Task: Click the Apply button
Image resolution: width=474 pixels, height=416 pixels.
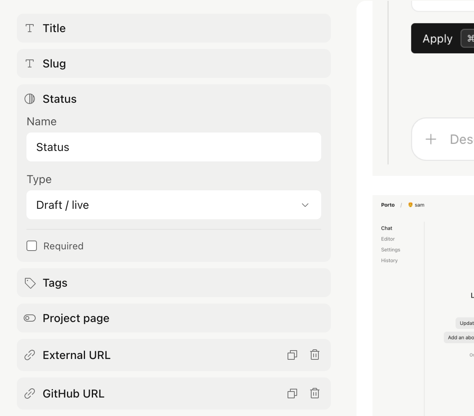Action: (x=443, y=39)
